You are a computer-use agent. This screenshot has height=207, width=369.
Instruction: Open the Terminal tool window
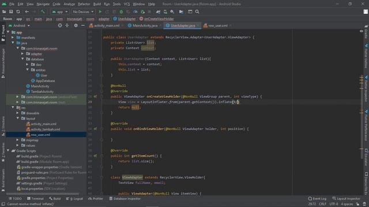pyautogui.click(x=35, y=198)
